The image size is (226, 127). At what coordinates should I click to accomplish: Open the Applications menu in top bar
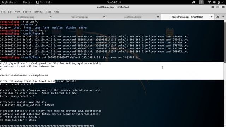(x=10, y=2)
